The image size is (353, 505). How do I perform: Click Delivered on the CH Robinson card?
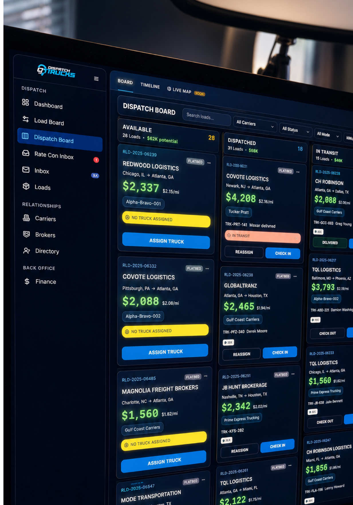330,242
